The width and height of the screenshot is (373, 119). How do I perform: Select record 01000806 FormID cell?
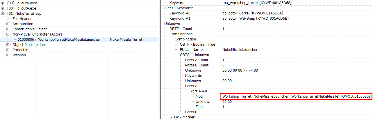(x=26, y=39)
